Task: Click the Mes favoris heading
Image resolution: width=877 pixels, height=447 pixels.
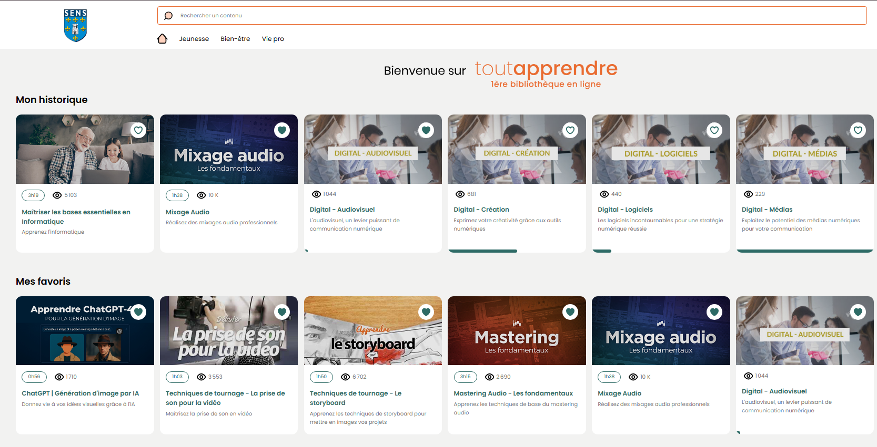Action: tap(43, 282)
